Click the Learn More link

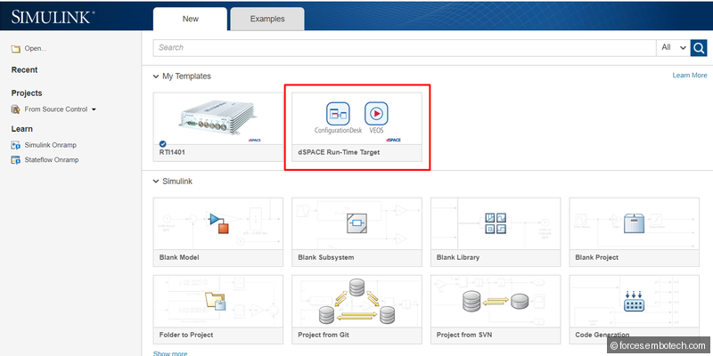coord(690,76)
